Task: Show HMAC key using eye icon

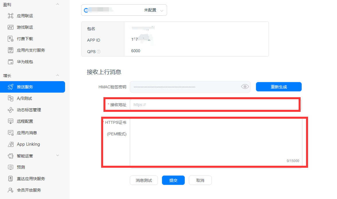Action: [245, 87]
